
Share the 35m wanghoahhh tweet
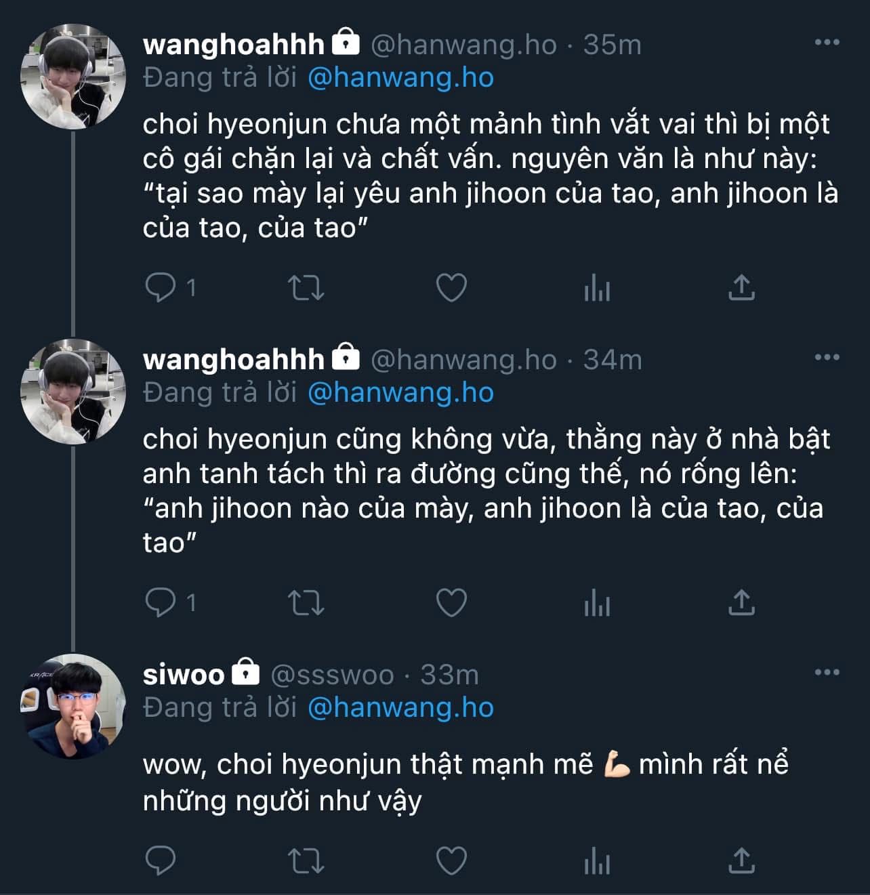[741, 288]
